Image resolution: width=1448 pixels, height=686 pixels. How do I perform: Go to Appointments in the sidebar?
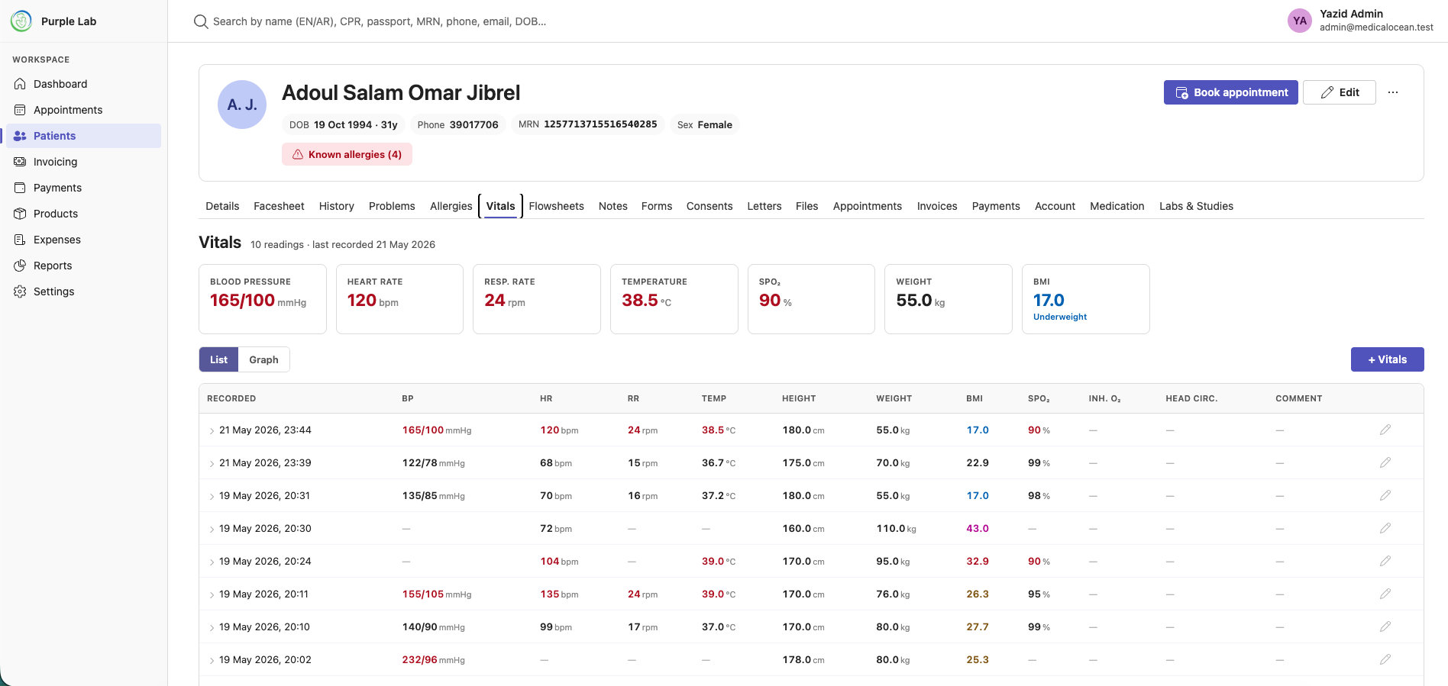click(x=84, y=110)
